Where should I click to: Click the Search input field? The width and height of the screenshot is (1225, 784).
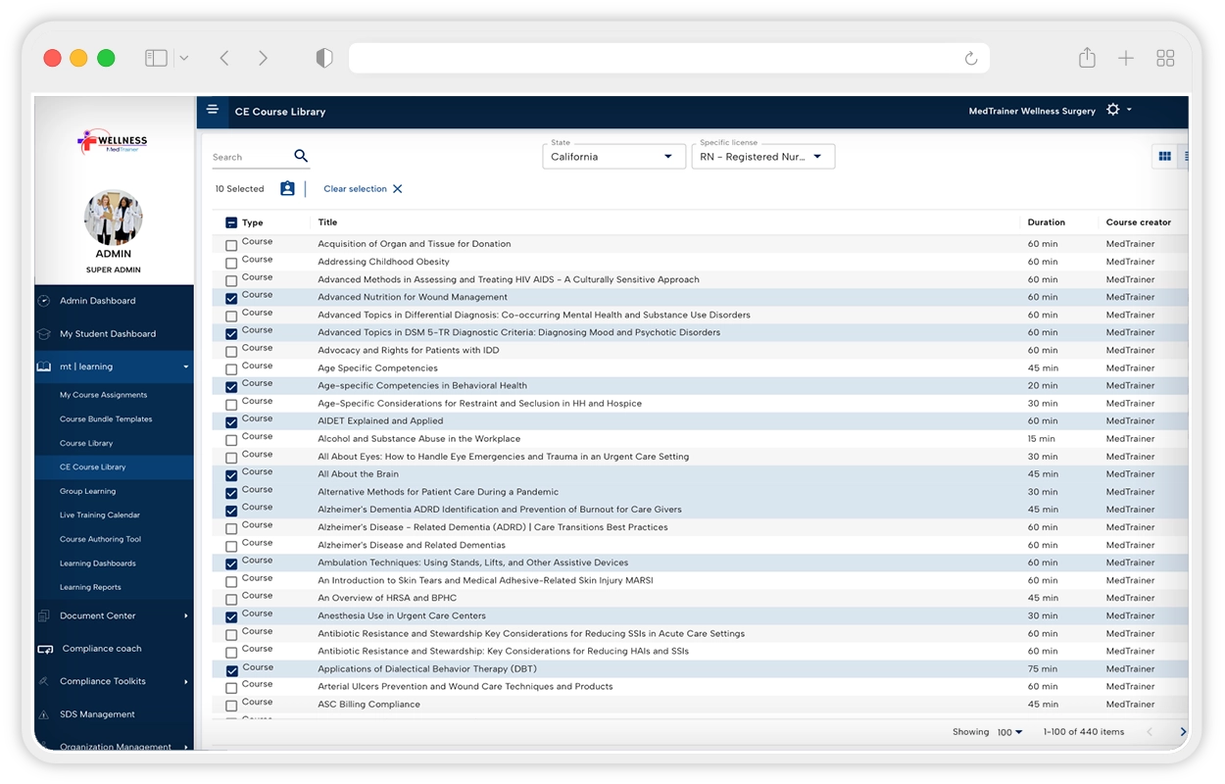tap(250, 157)
